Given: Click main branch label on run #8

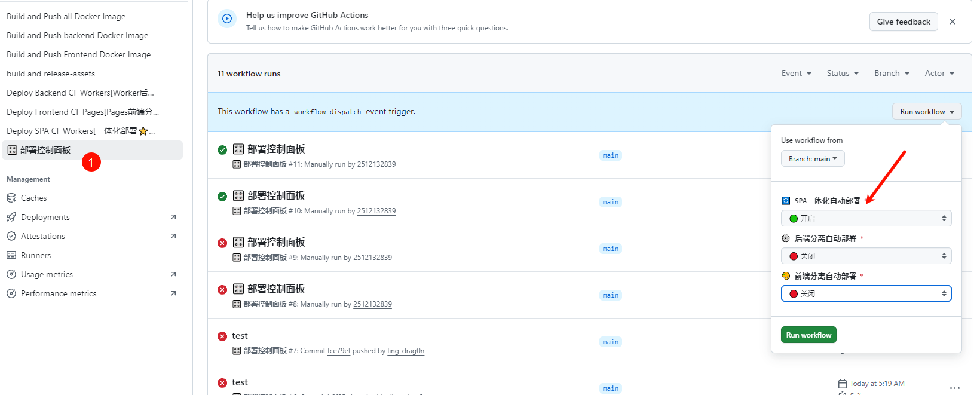Looking at the screenshot, I should (611, 295).
